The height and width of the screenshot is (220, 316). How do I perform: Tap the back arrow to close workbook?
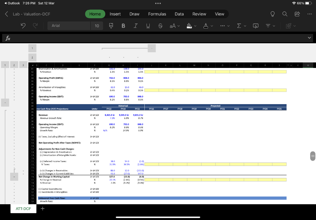(x=6, y=14)
